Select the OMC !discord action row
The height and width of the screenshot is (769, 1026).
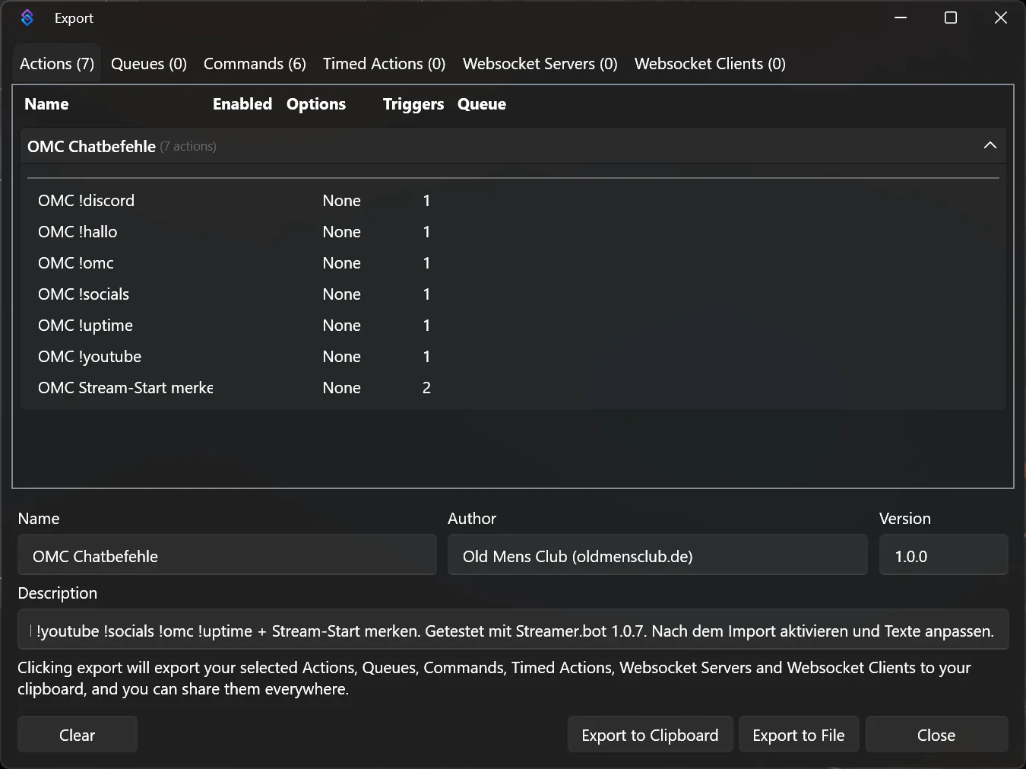pyautogui.click(x=513, y=201)
